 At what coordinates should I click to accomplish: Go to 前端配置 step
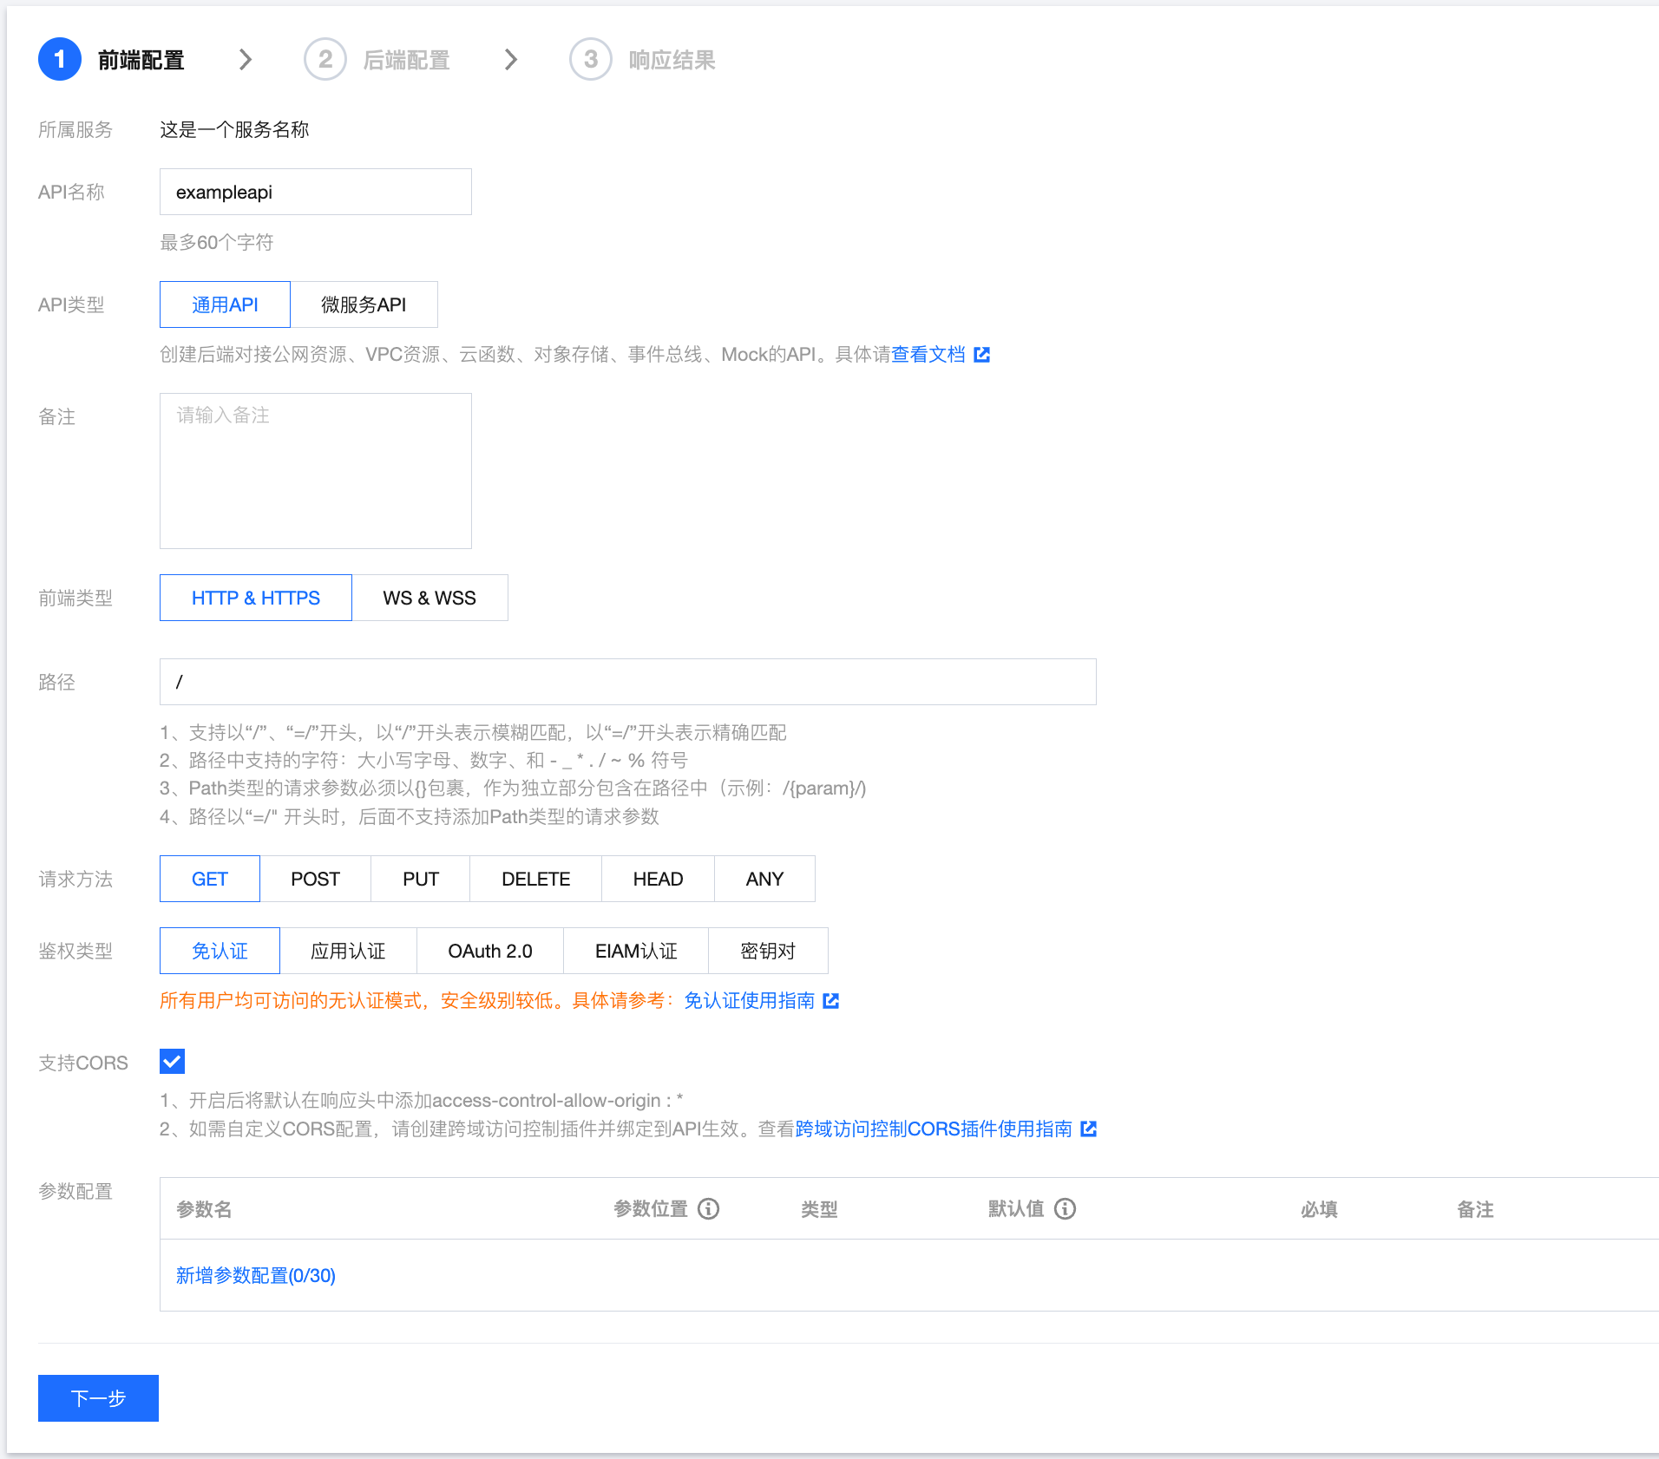click(x=141, y=60)
